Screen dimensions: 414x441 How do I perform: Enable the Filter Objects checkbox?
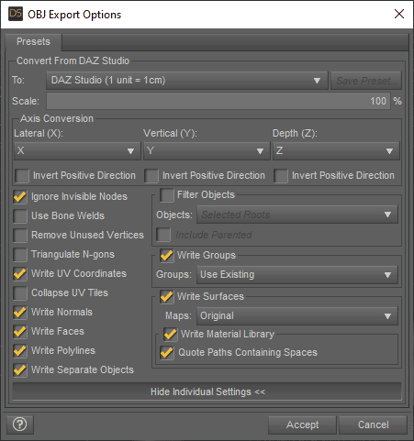point(167,195)
